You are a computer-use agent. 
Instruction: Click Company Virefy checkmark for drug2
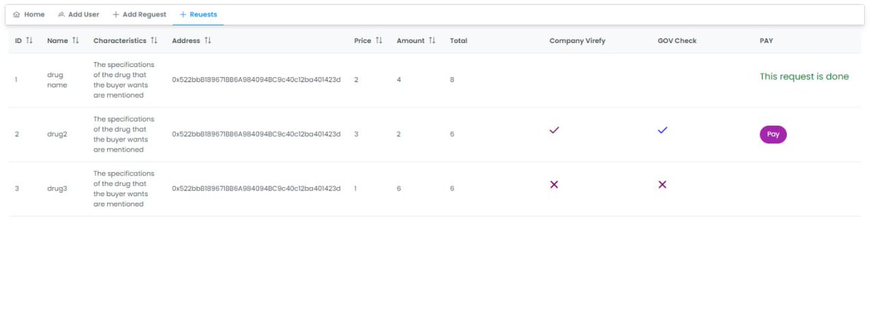point(554,130)
